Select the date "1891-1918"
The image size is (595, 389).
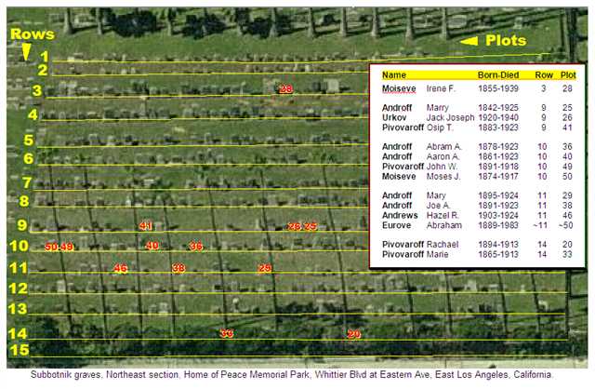(x=498, y=167)
